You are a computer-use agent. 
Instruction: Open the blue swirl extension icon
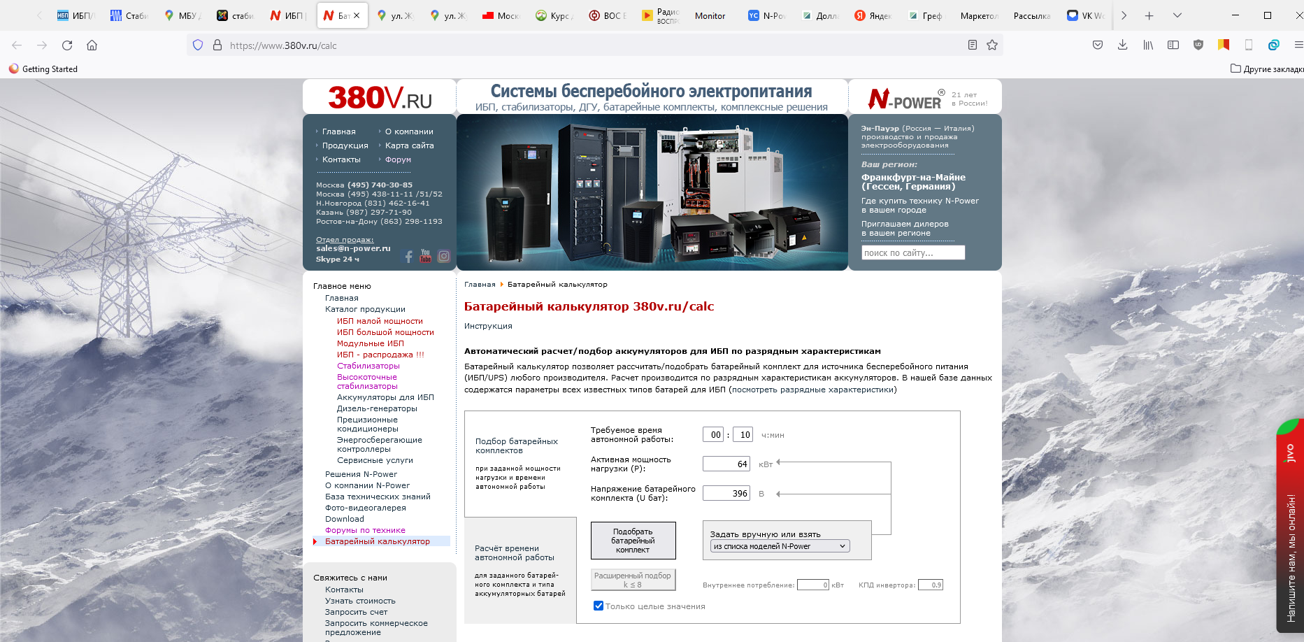click(1274, 45)
